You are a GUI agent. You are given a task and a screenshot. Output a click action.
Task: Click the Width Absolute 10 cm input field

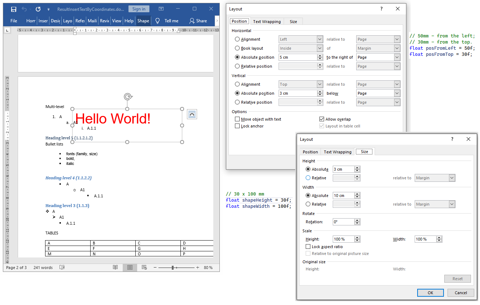click(x=343, y=196)
